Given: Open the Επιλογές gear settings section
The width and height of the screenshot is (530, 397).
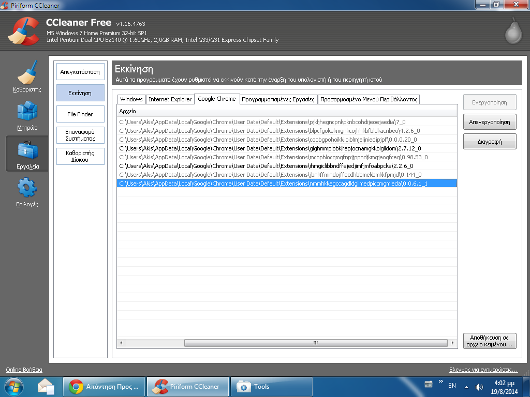Looking at the screenshot, I should pos(27,192).
